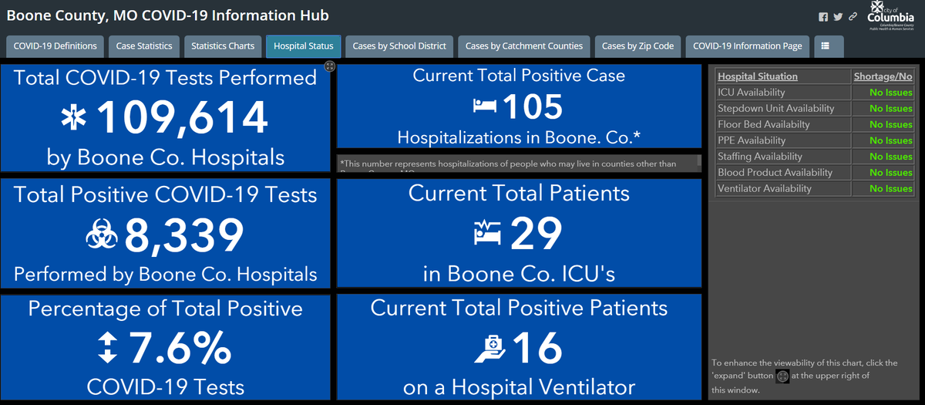Viewport: 925px width, 405px height.
Task: Click the ICU bed icon beside 29
Action: pyautogui.click(x=486, y=233)
